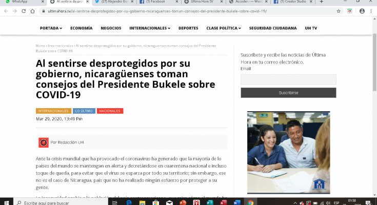The height and width of the screenshot is (205, 377).
Task: Open the NEGOCIOS section
Action: pyautogui.click(x=111, y=28)
